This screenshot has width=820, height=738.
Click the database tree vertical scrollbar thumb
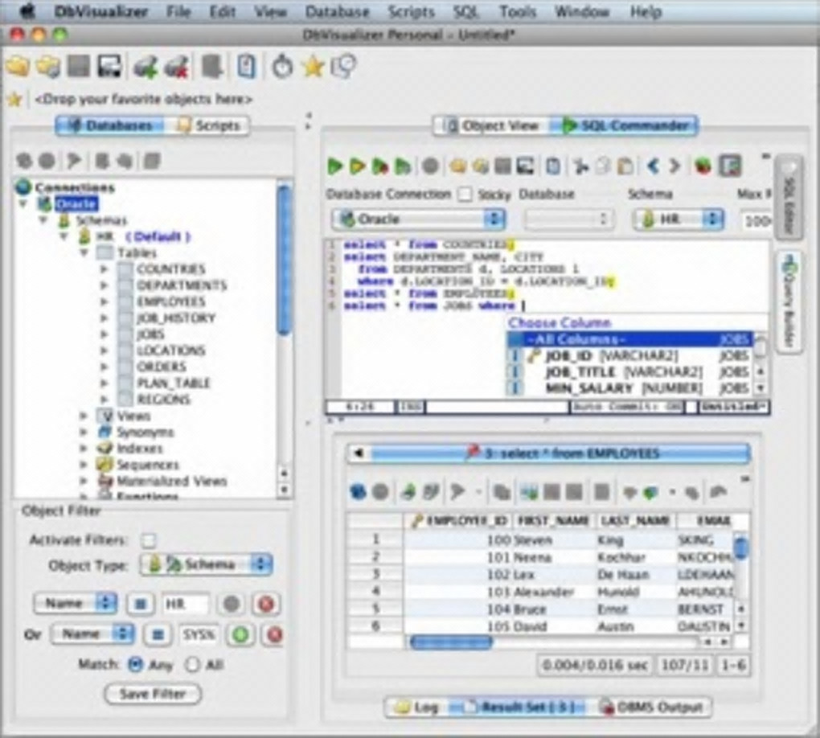(284, 259)
